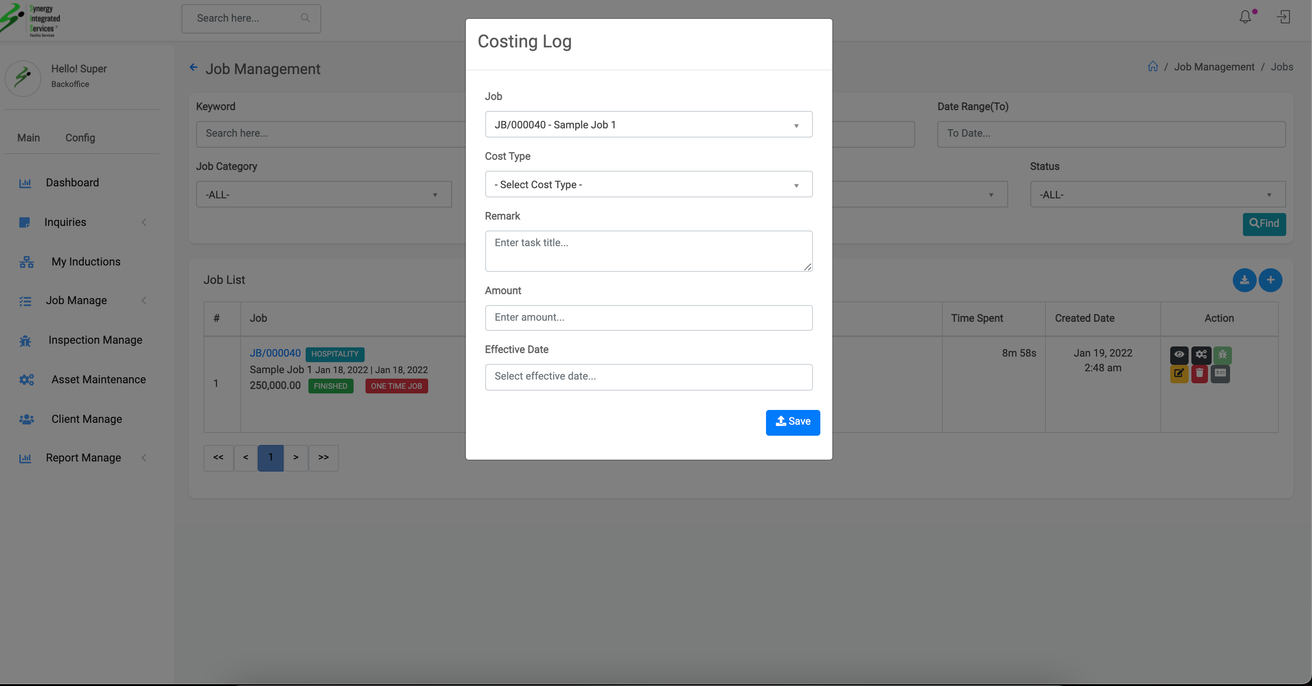Image resolution: width=1312 pixels, height=686 pixels.
Task: Click the blue download button in Job List
Action: pyautogui.click(x=1244, y=280)
